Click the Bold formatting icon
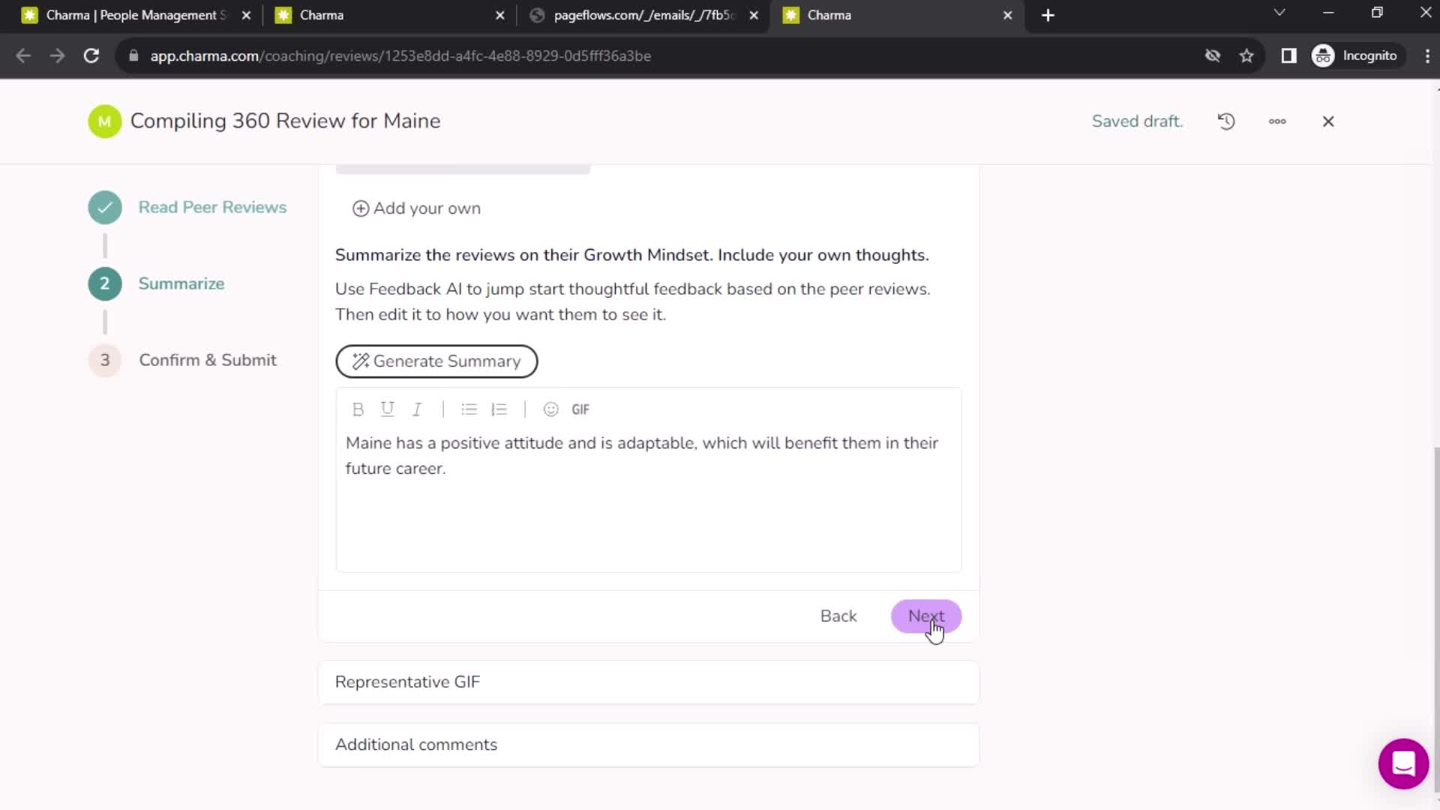 [x=358, y=409]
